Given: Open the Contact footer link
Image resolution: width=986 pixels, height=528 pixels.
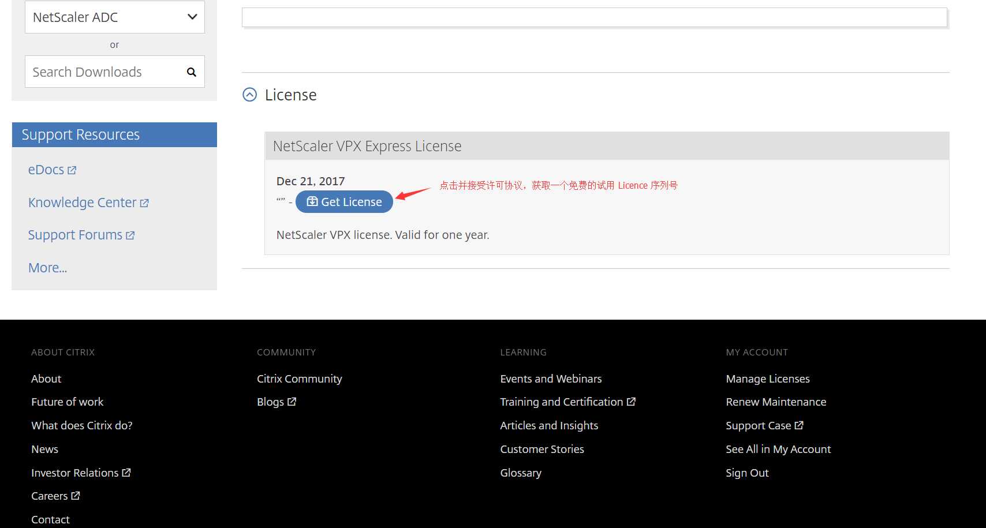Looking at the screenshot, I should click(51, 519).
